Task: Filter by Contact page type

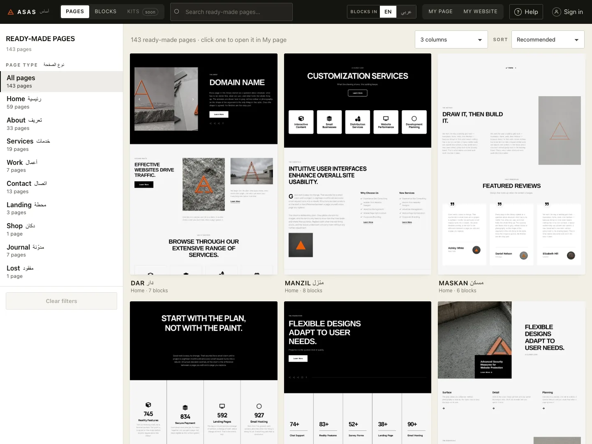Action: coord(61,187)
